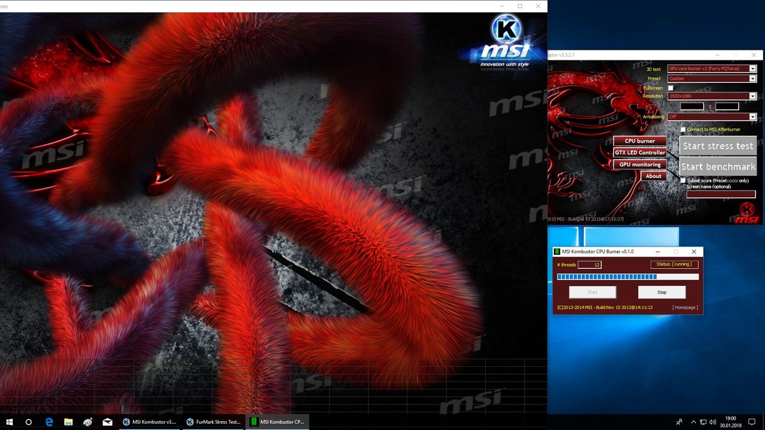Image resolution: width=765 pixels, height=430 pixels.
Task: Select the threads count field showing 12
Action: [589, 264]
